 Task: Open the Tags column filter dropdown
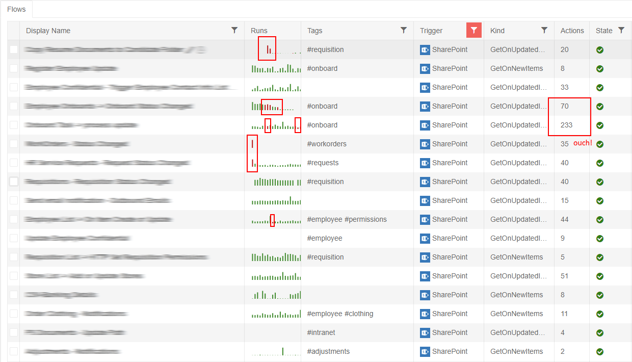coord(404,31)
